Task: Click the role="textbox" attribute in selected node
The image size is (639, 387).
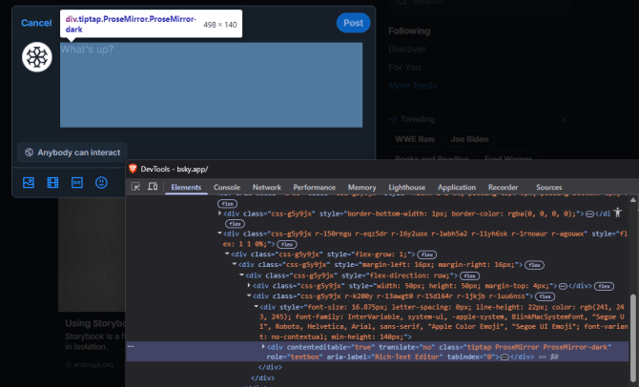Action: [x=295, y=356]
